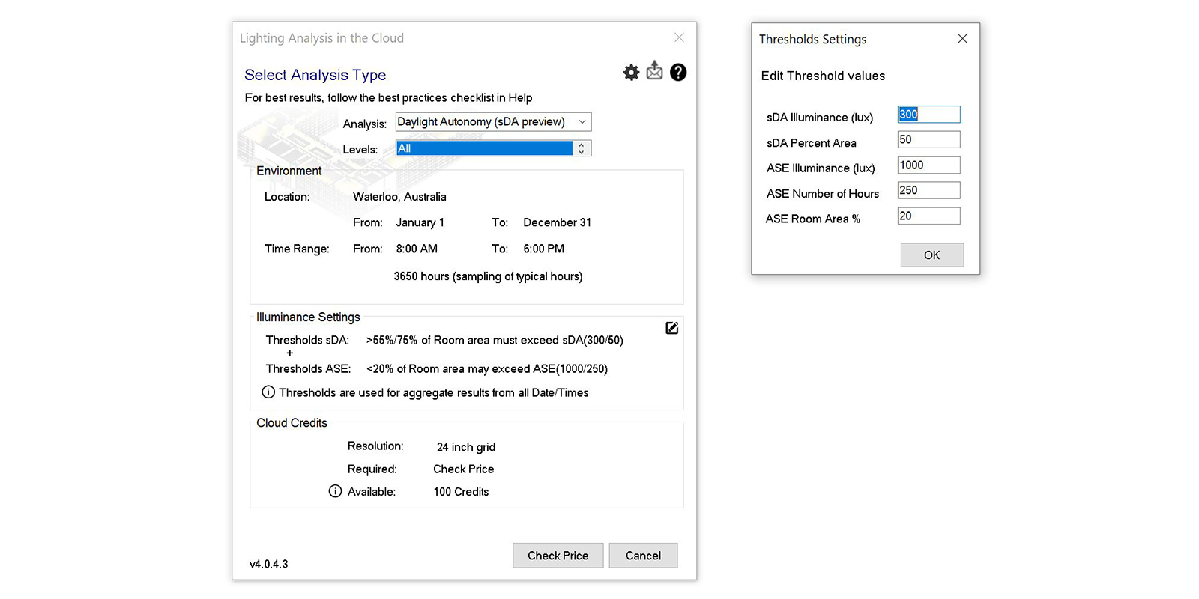This screenshot has height=599, width=1199.
Task: Focus the ASE Number of Hours field
Action: tap(928, 191)
